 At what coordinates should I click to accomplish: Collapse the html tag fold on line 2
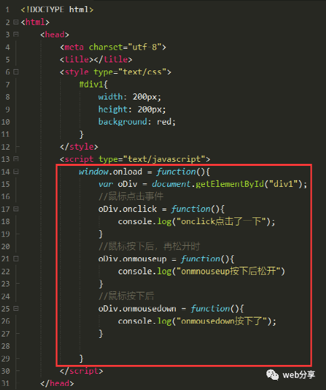pyautogui.click(x=16, y=22)
